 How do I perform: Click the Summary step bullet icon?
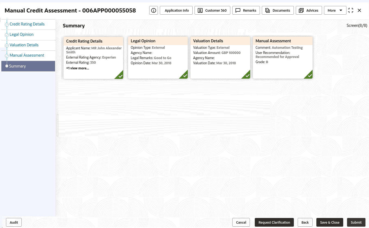[x=7, y=66]
